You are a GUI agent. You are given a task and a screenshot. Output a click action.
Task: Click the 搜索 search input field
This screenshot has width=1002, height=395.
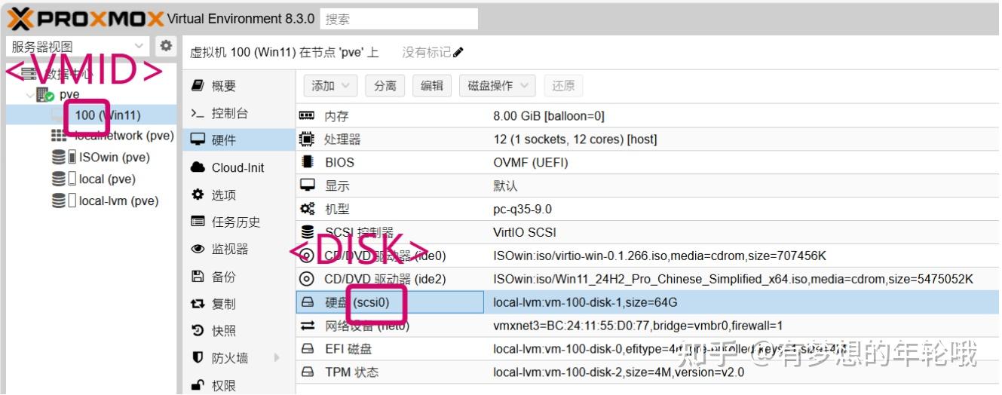(399, 19)
